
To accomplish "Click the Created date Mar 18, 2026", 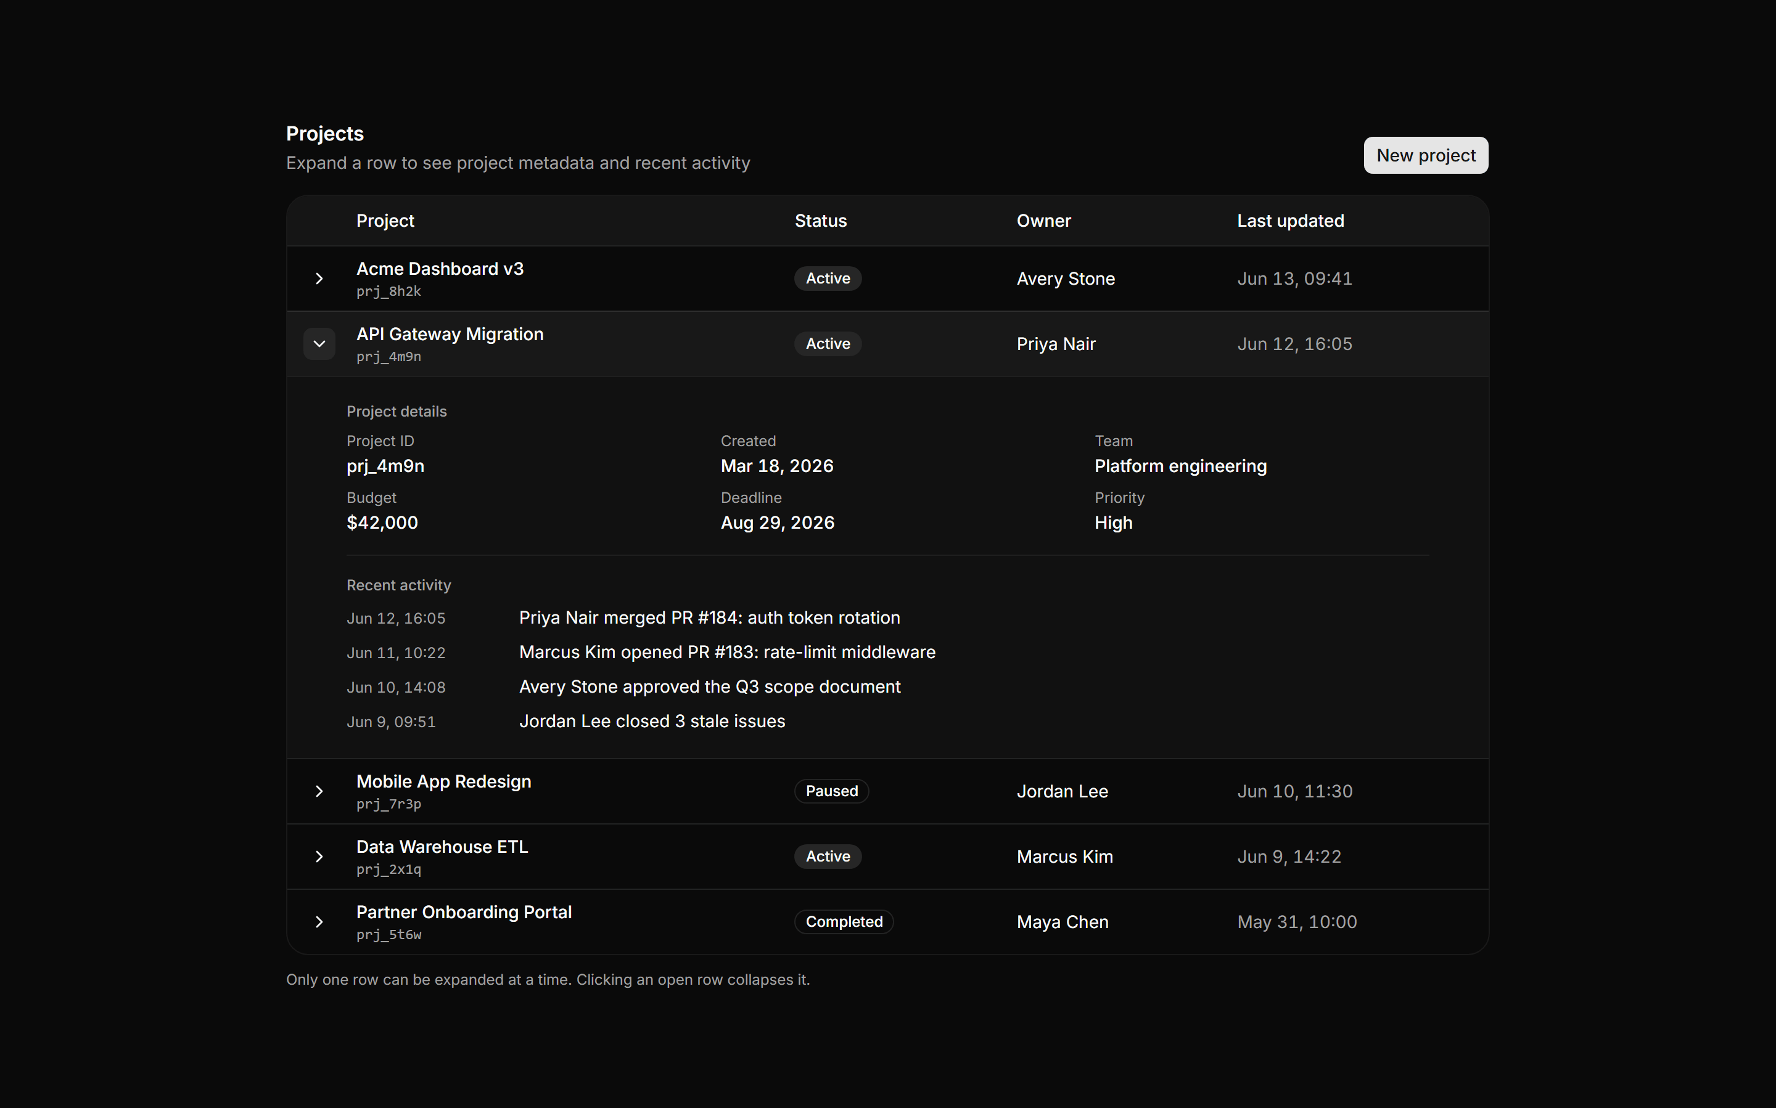I will tap(776, 466).
